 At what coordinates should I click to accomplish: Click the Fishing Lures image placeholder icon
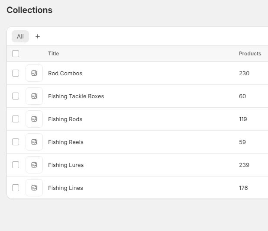point(34,165)
